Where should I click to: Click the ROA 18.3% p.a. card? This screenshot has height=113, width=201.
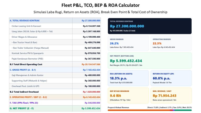[128, 78]
